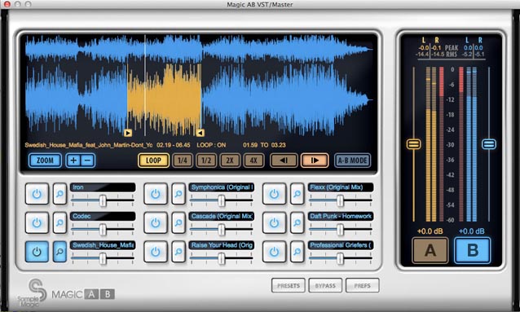Toggle the A-B MODE button
The width and height of the screenshot is (520, 312).
pos(352,160)
